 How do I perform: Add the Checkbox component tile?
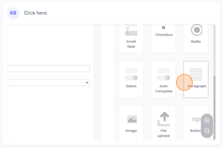click(164, 36)
